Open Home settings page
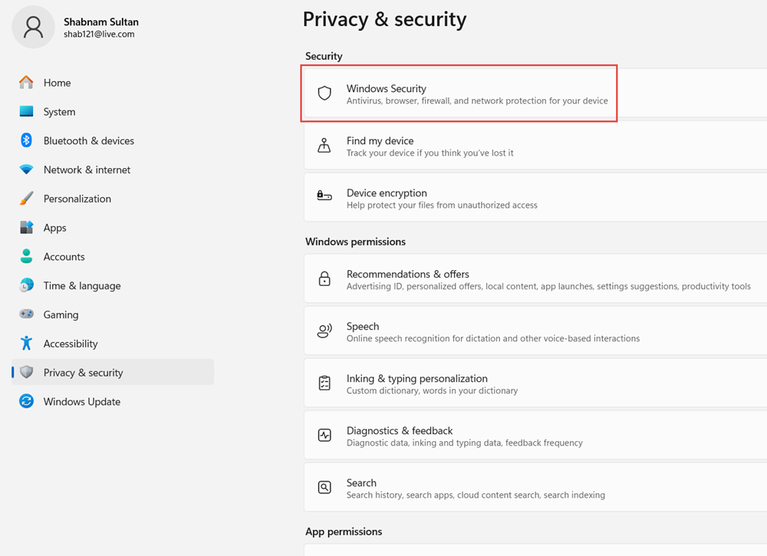 click(x=113, y=83)
